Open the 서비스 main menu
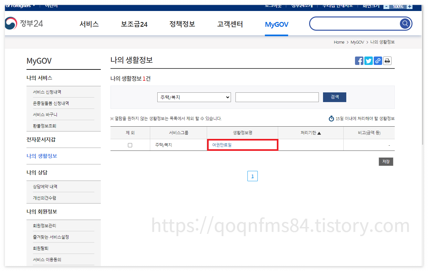Viewport: 428px width, 271px height. pos(89,24)
